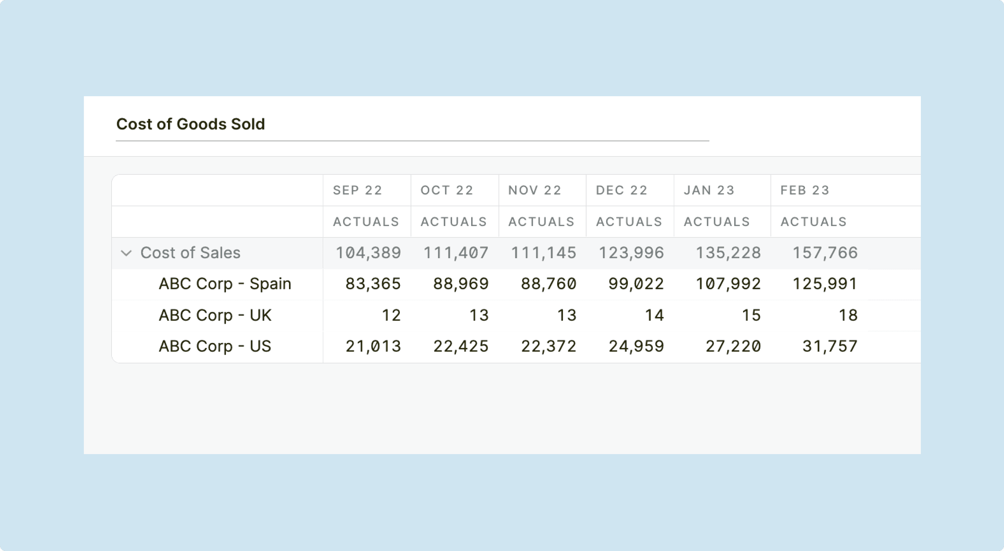Select the ABC Corp - UK row label
The image size is (1004, 551).
[215, 315]
